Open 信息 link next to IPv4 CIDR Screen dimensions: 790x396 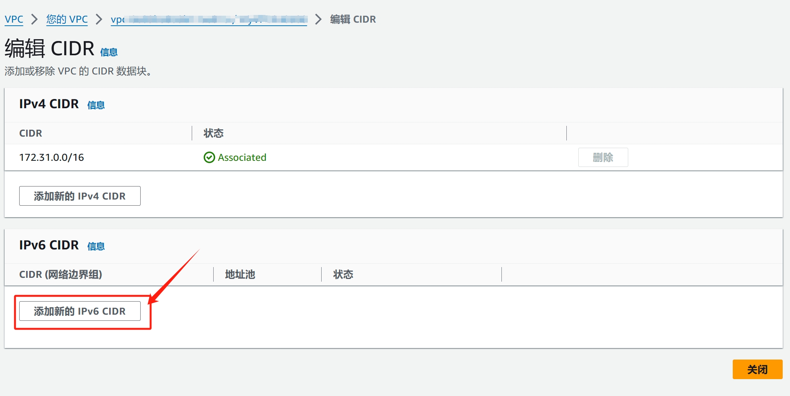pyautogui.click(x=96, y=105)
